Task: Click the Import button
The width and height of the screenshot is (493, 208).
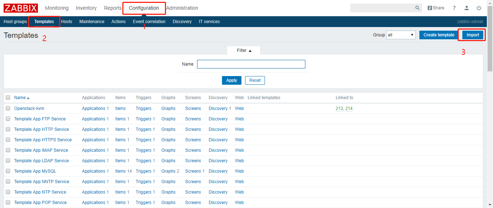Action: pos(471,35)
